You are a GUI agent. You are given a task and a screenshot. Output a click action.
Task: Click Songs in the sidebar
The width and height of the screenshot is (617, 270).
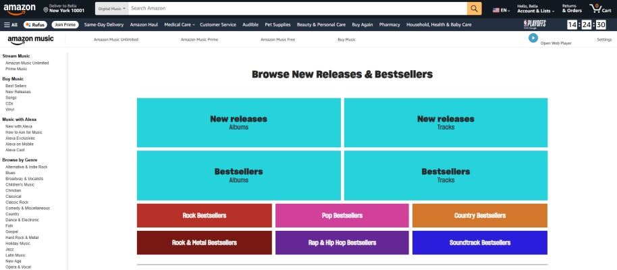pos(11,98)
